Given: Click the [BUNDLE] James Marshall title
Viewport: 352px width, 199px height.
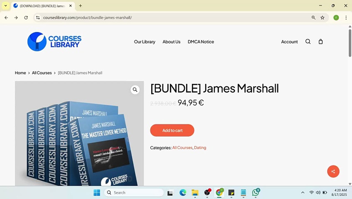Looking at the screenshot, I should click(214, 88).
